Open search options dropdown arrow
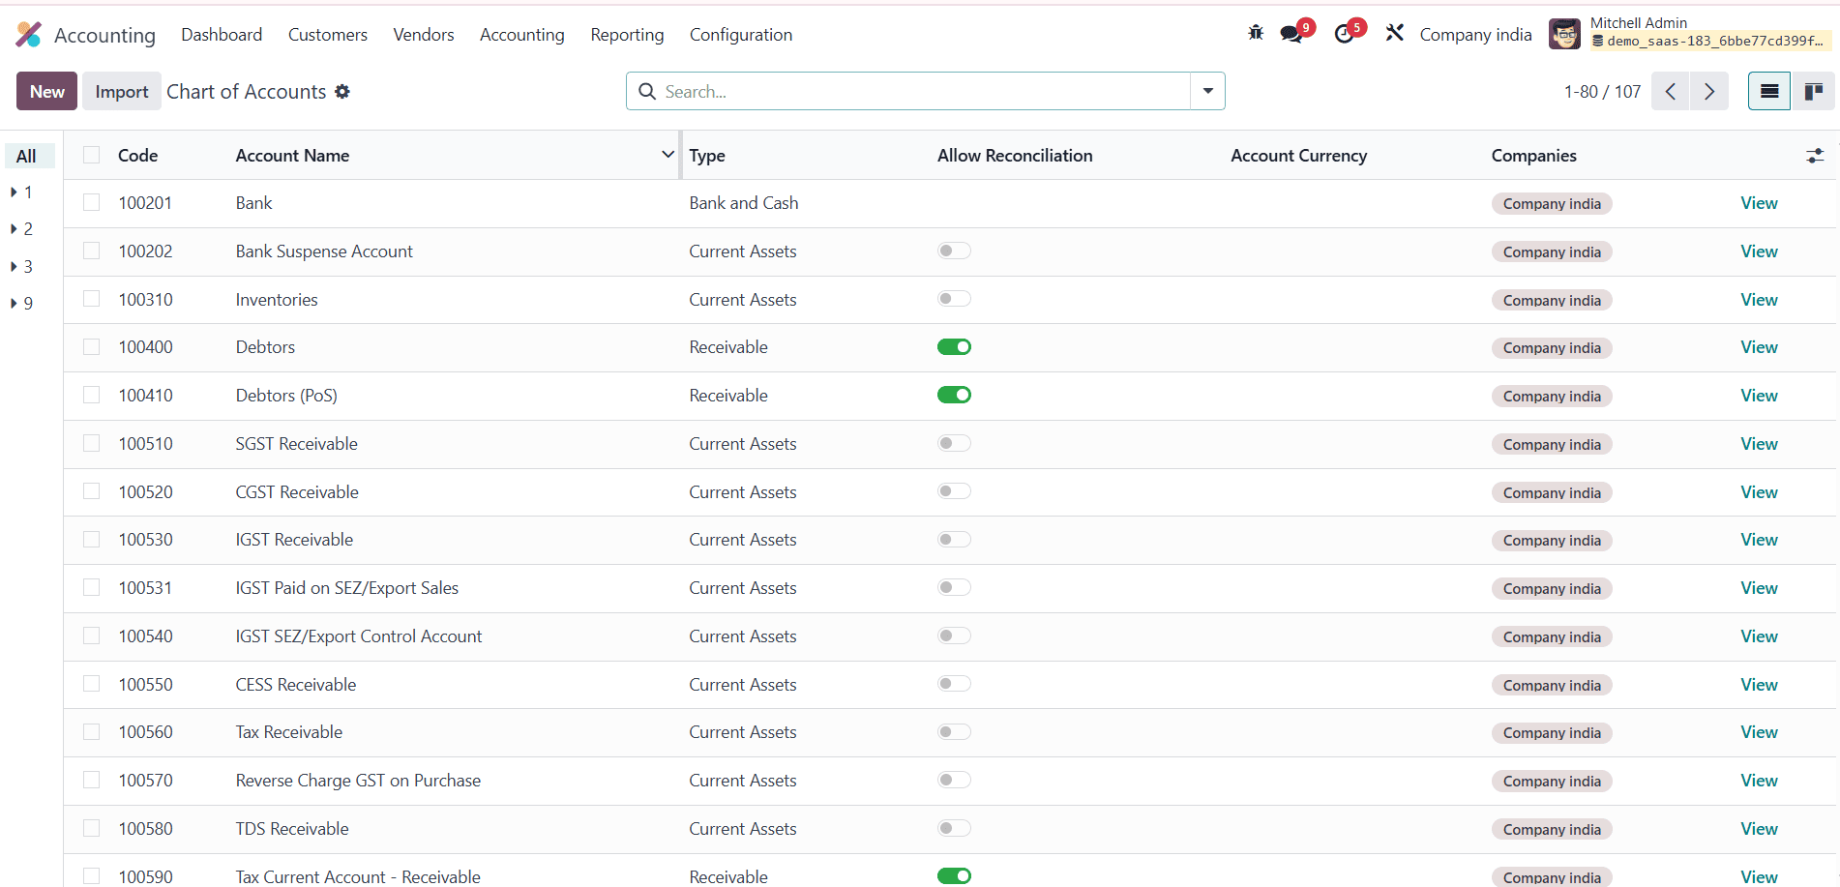The height and width of the screenshot is (887, 1840). (x=1208, y=91)
